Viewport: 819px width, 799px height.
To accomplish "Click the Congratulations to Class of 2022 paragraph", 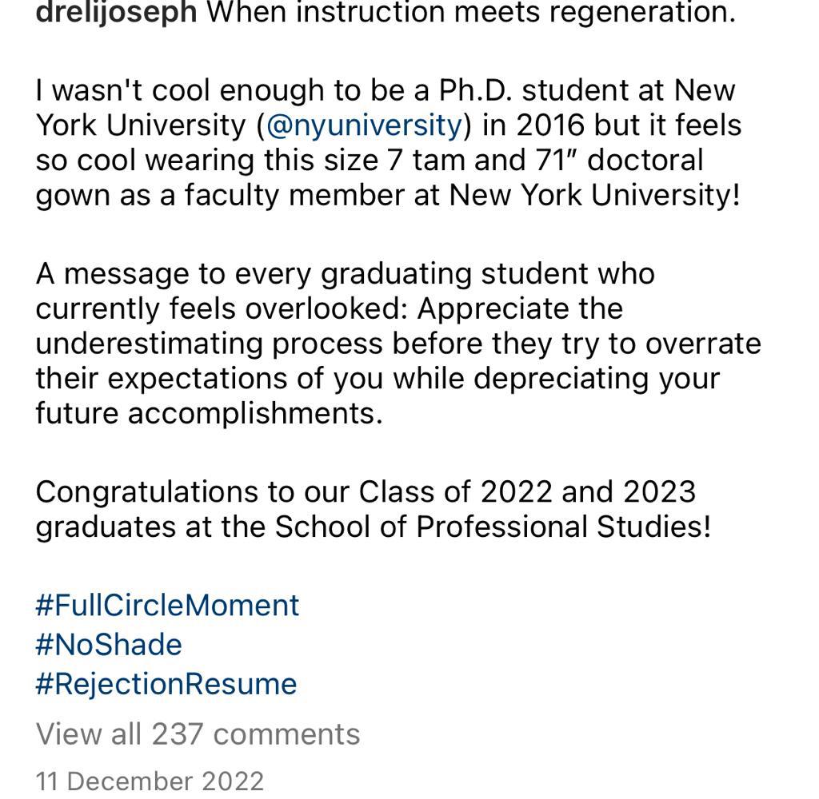I will click(x=374, y=509).
